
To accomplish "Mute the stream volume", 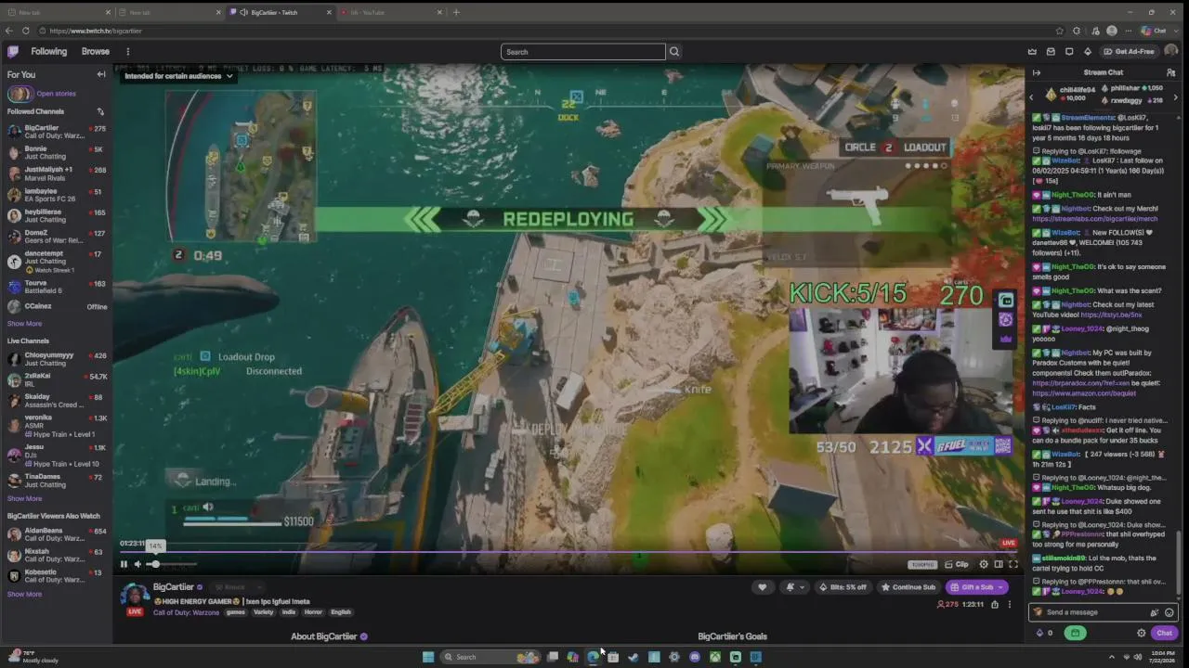I will pyautogui.click(x=137, y=564).
